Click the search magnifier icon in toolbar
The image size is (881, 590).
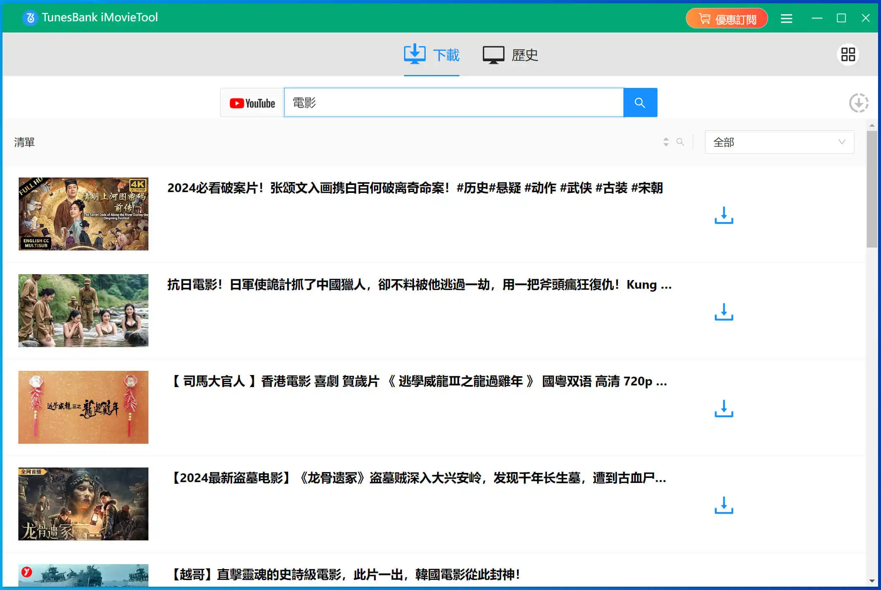(x=680, y=141)
